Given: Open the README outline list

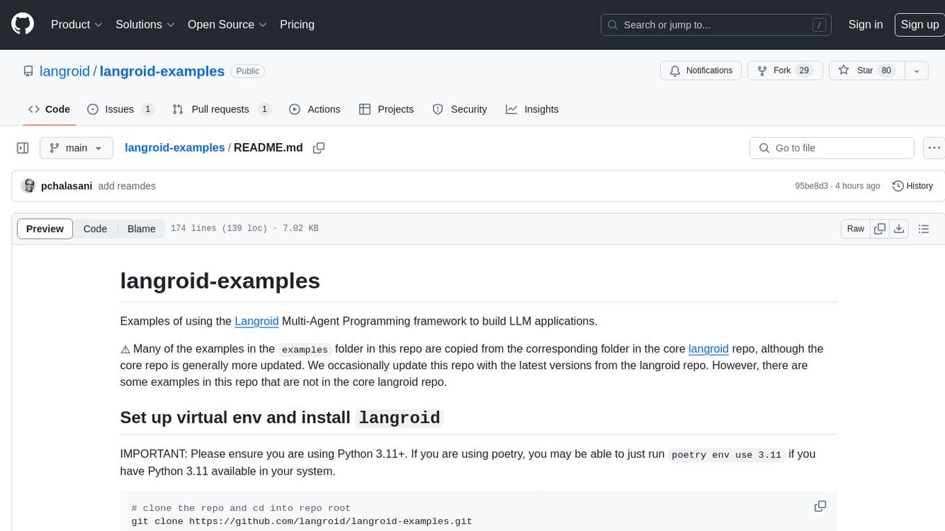Looking at the screenshot, I should point(923,229).
